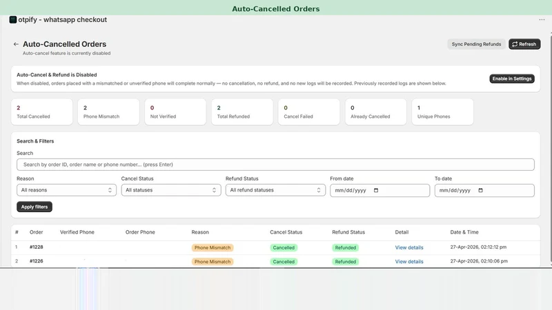Click the Order column header
552x310 pixels.
[37, 232]
